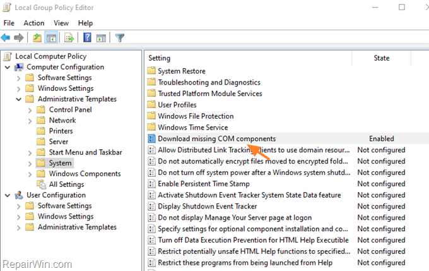The width and height of the screenshot is (429, 271).
Task: Maximize the Local Group Policy Editor window
Action: 402,7
